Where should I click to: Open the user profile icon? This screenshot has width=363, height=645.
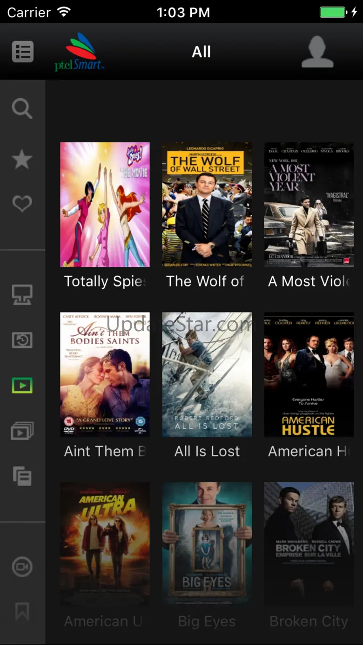(317, 52)
